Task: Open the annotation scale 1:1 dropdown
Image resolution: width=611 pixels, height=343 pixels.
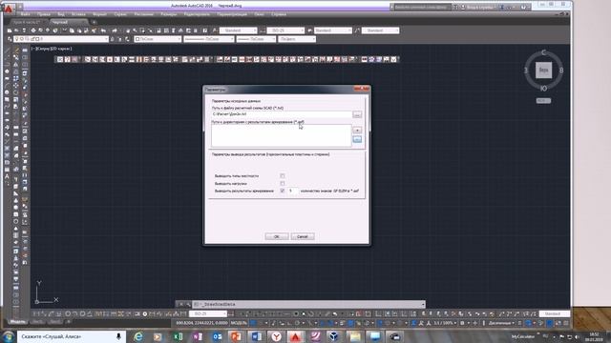Action: click(x=445, y=323)
